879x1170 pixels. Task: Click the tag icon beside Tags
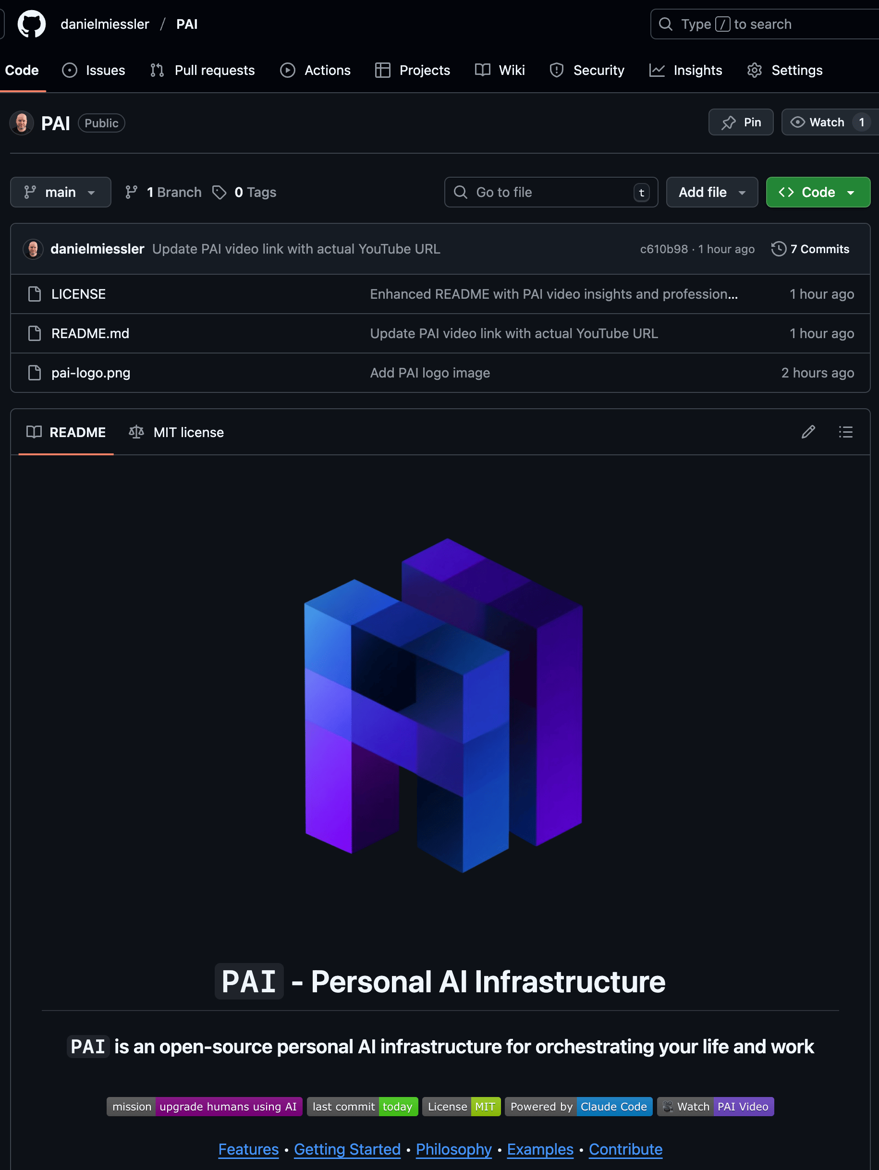[x=220, y=193]
